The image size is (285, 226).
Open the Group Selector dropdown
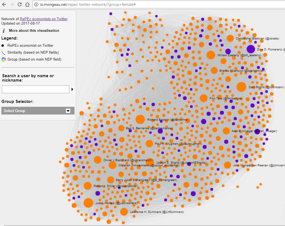click(38, 110)
